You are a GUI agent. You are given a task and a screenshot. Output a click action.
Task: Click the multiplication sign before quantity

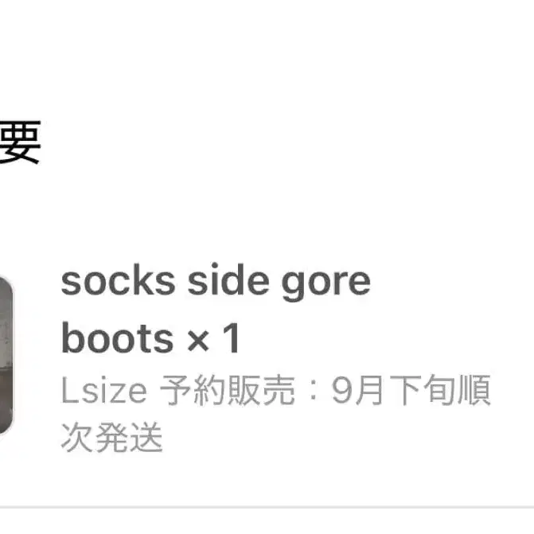pyautogui.click(x=198, y=341)
